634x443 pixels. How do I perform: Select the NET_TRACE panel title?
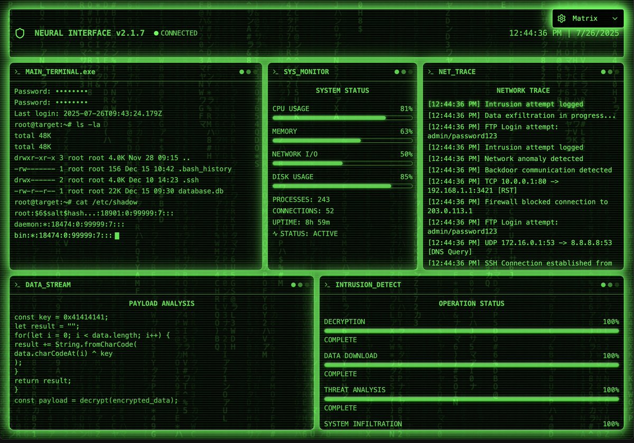(x=458, y=72)
